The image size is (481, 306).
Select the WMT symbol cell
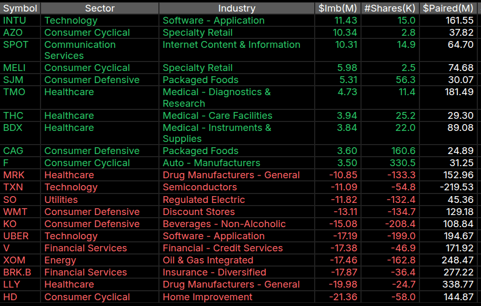pyautogui.click(x=20, y=211)
